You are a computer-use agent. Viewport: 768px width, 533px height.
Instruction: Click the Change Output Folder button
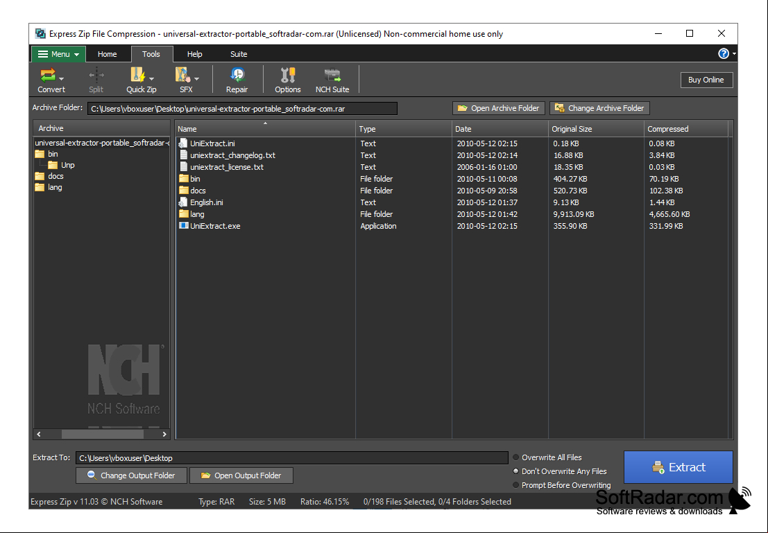131,475
